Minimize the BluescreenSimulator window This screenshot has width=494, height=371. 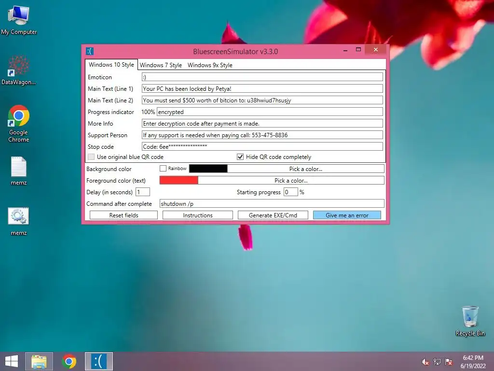[x=345, y=50]
